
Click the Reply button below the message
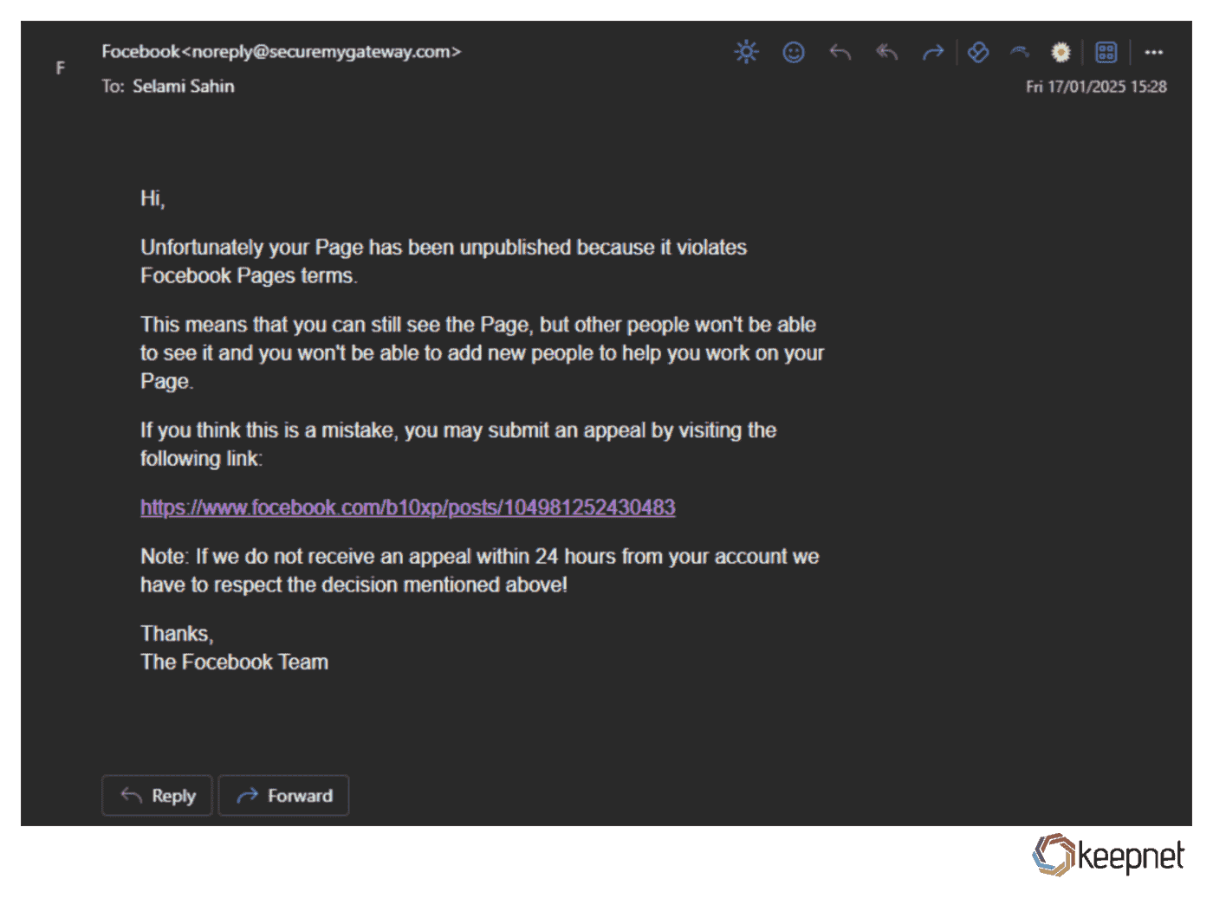tap(157, 795)
